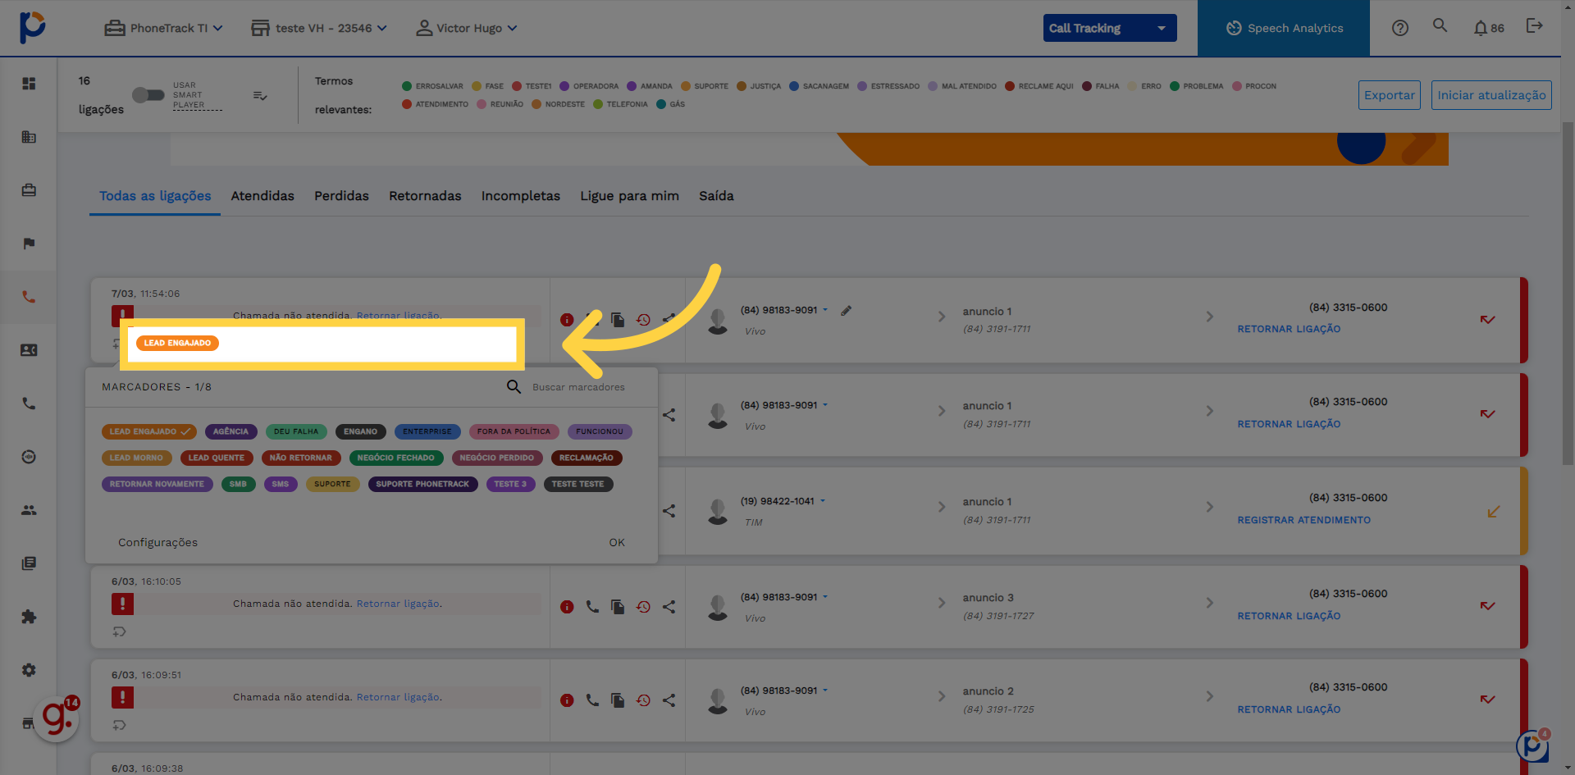Open the help question mark icon
1575x775 pixels.
[x=1400, y=28]
